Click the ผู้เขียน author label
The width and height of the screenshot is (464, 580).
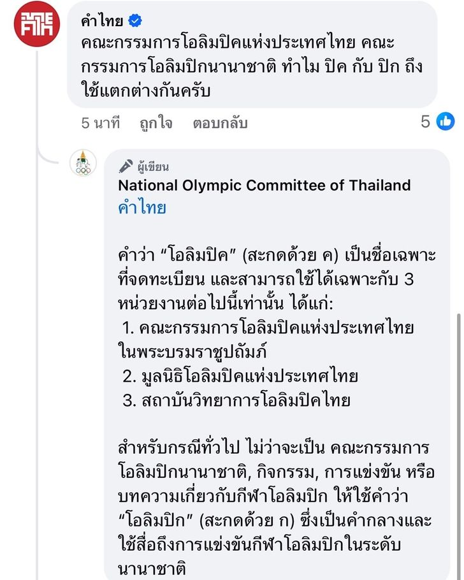tap(153, 167)
